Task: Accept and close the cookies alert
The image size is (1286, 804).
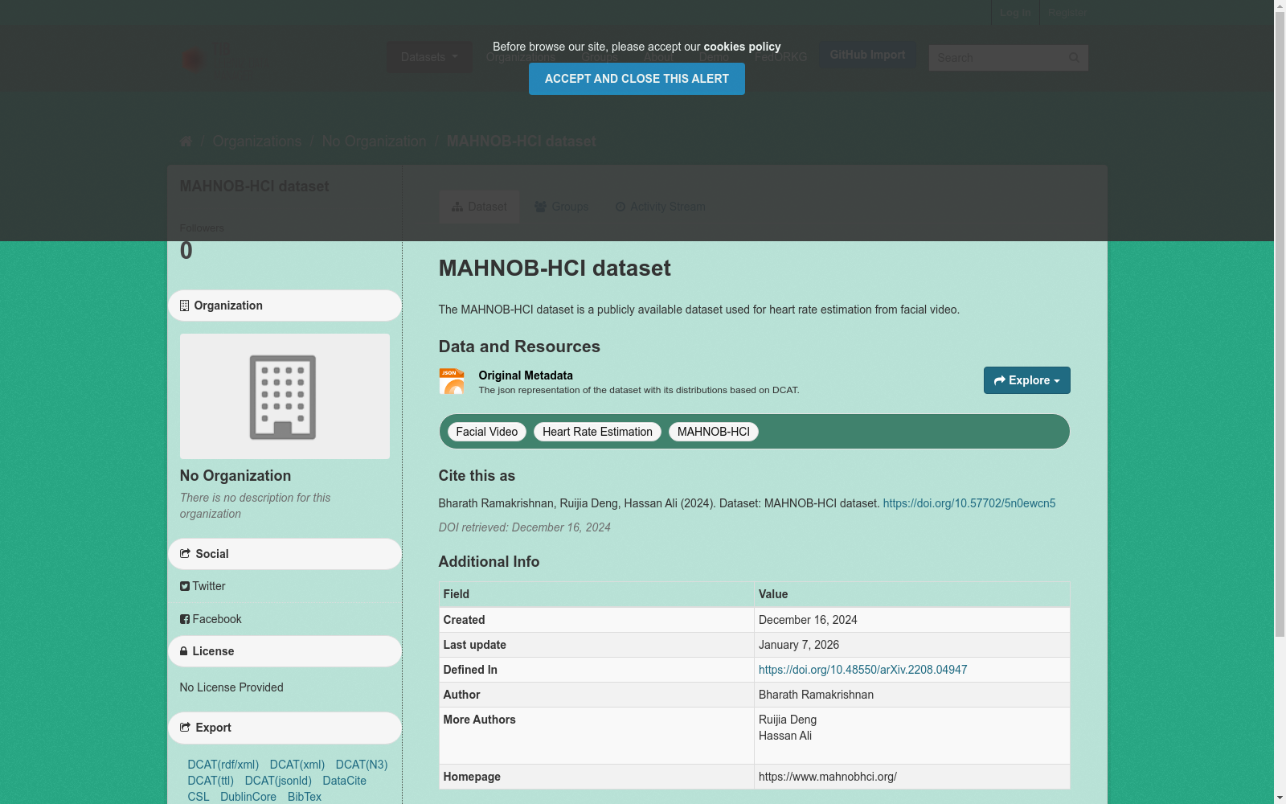Action: [636, 79]
